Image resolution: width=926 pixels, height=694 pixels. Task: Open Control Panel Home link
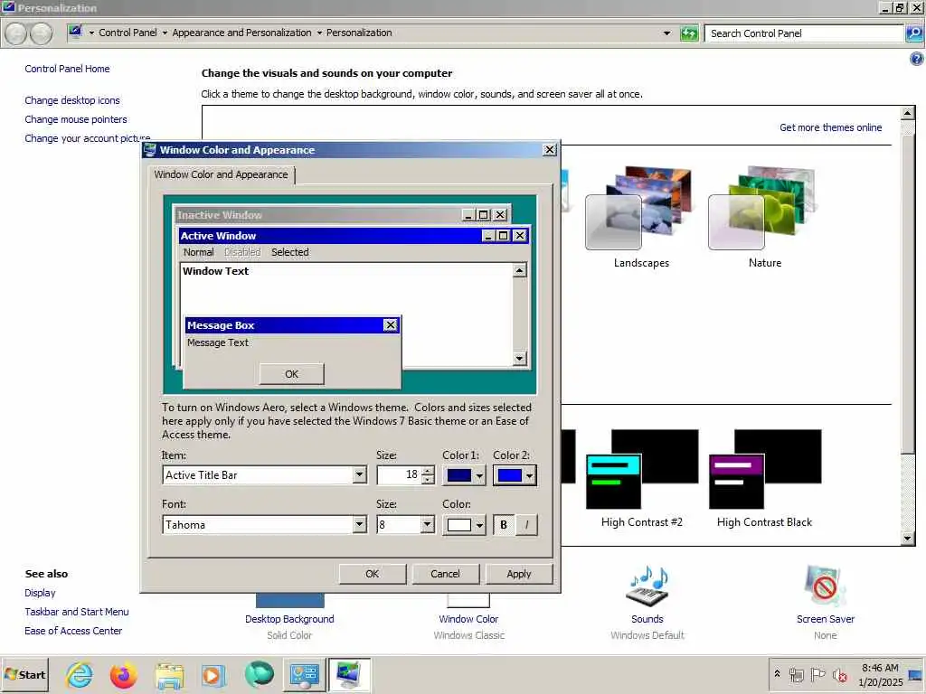point(67,69)
